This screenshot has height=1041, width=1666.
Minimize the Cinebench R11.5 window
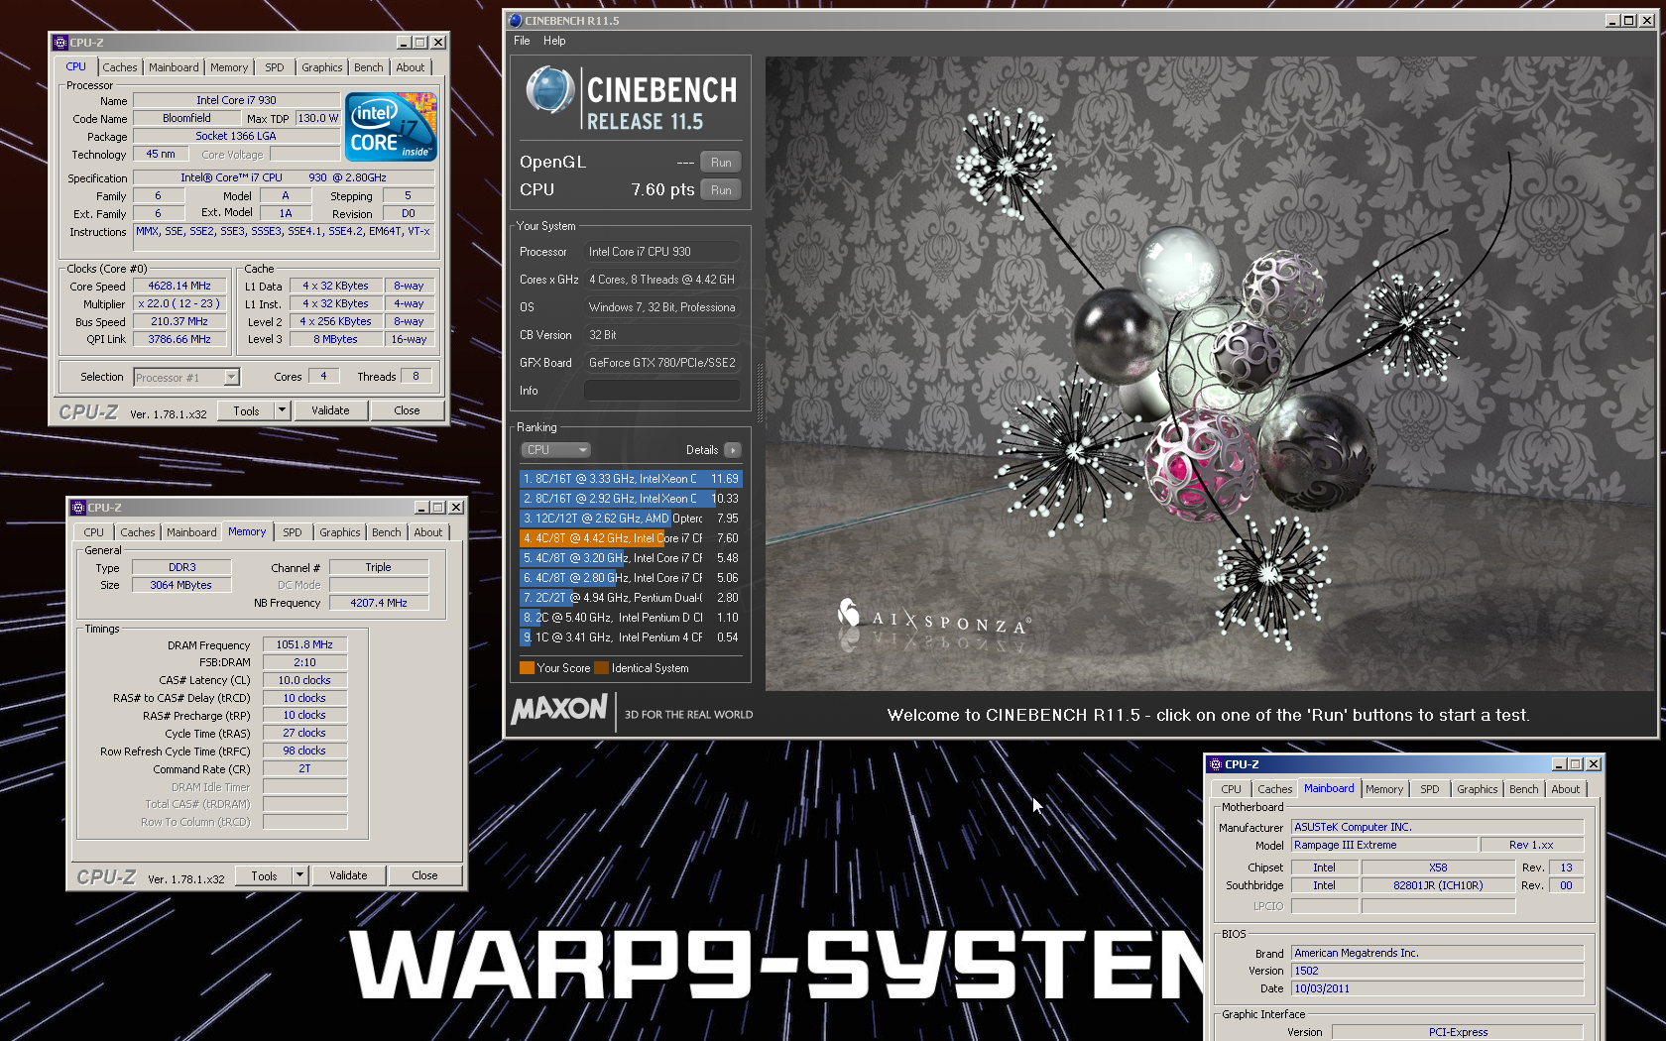(x=1612, y=20)
